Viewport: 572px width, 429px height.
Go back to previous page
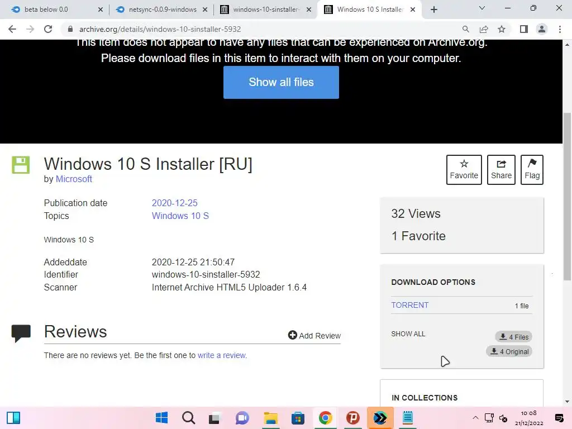[12, 29]
